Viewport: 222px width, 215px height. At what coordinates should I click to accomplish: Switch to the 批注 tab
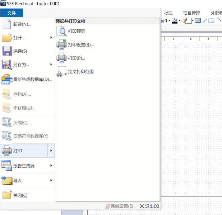(x=168, y=13)
